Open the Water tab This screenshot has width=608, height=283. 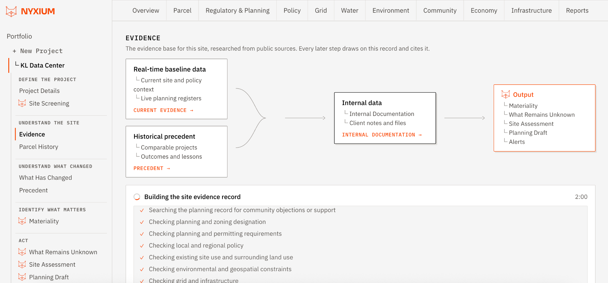point(350,10)
